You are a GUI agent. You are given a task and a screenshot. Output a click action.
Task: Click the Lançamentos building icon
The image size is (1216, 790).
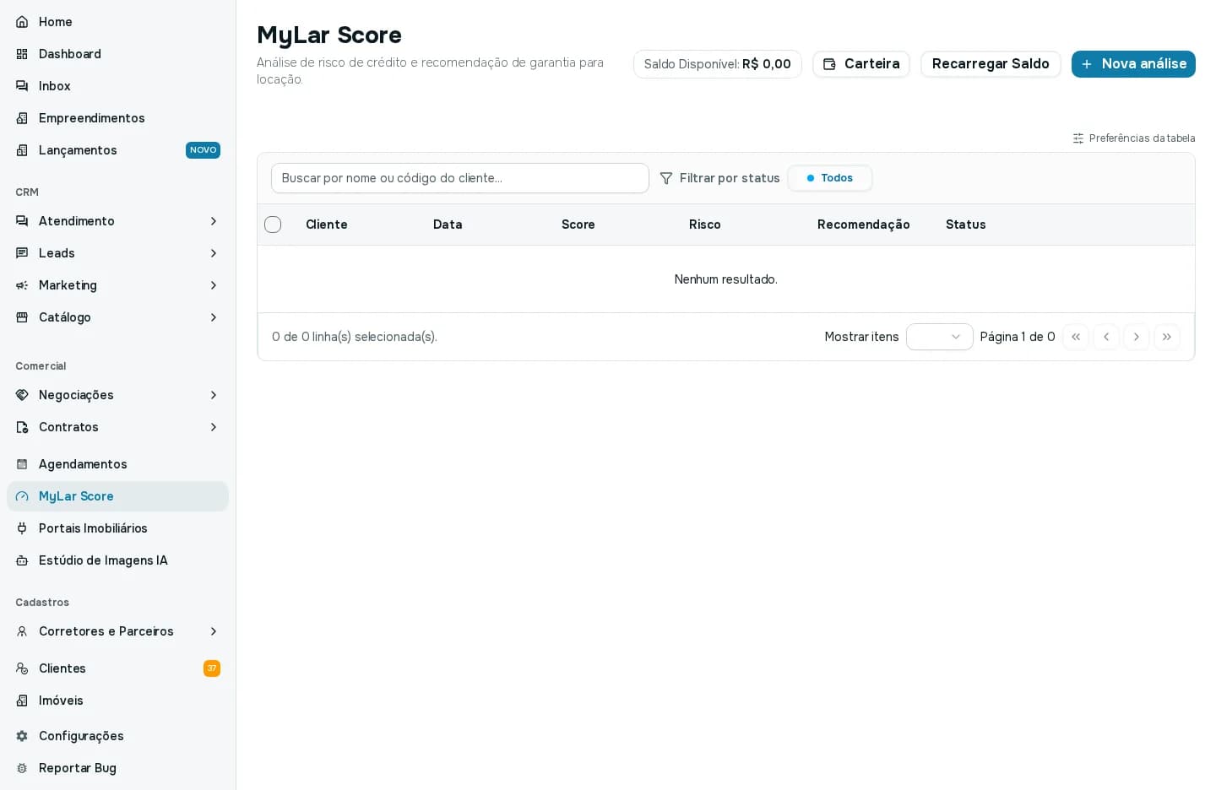click(x=22, y=150)
